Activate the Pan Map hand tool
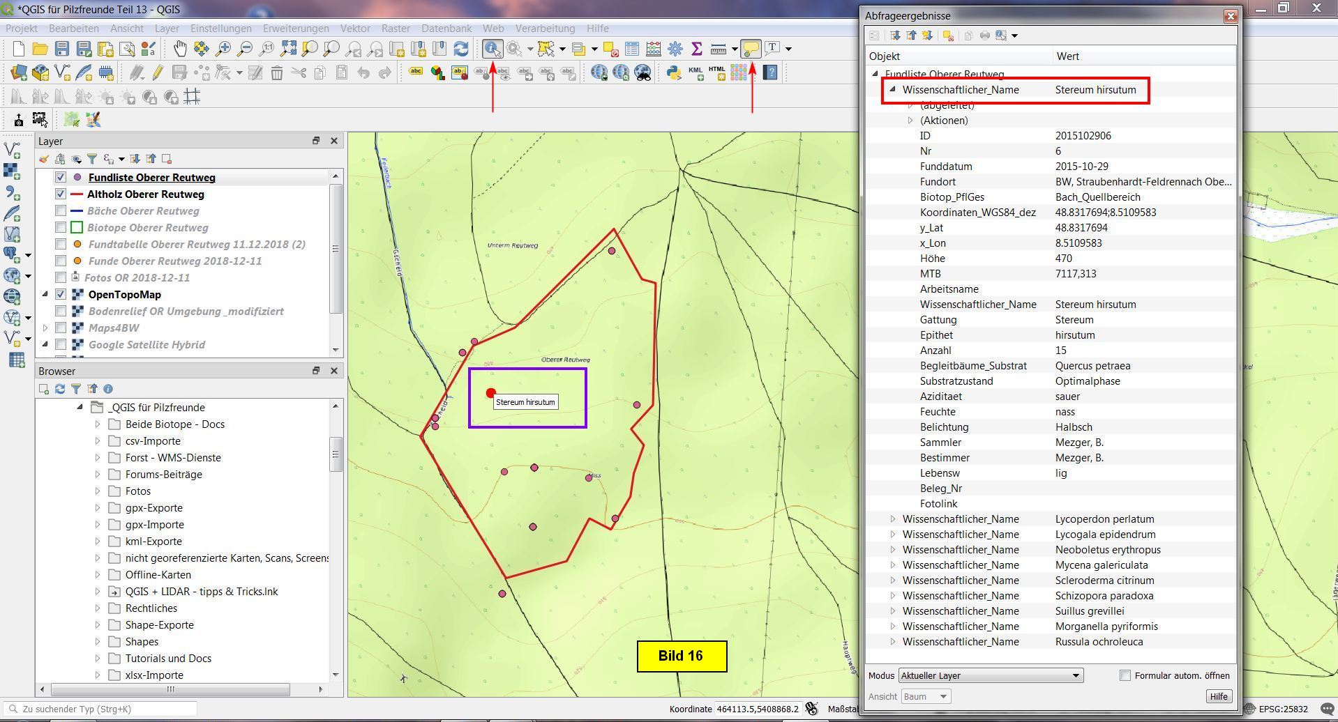Viewport: 1338px width, 722px height. (180, 49)
